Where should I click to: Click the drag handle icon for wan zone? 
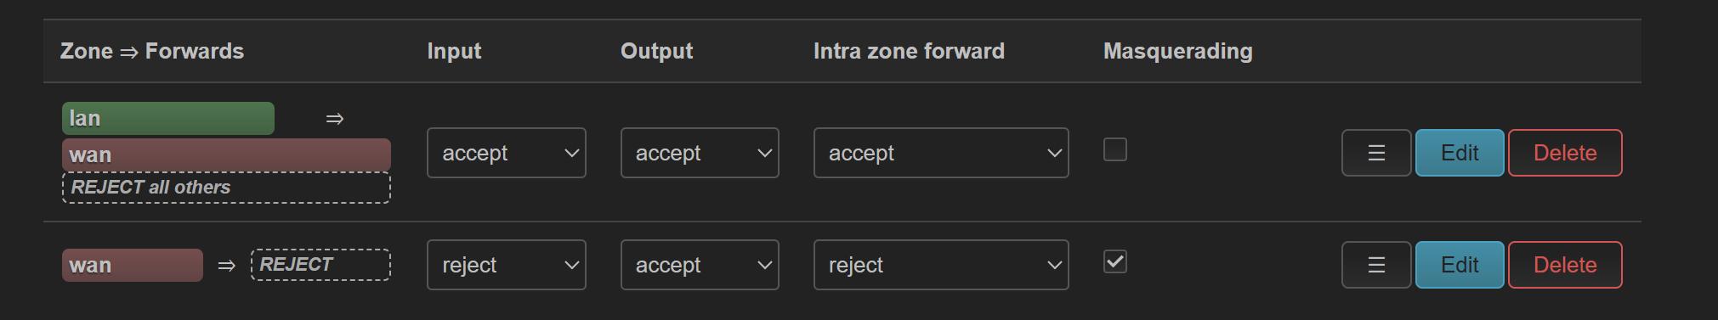tap(1376, 265)
